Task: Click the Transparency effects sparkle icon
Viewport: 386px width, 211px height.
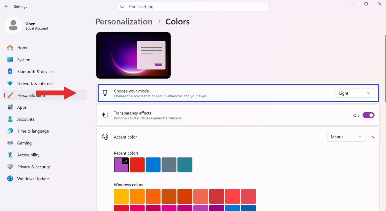Action: coord(105,115)
